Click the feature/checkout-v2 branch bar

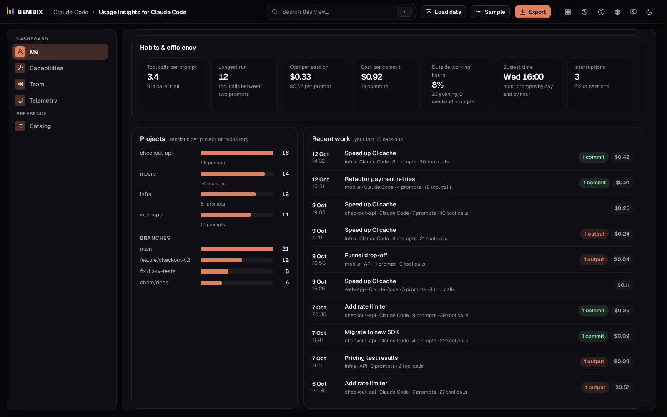click(x=237, y=260)
